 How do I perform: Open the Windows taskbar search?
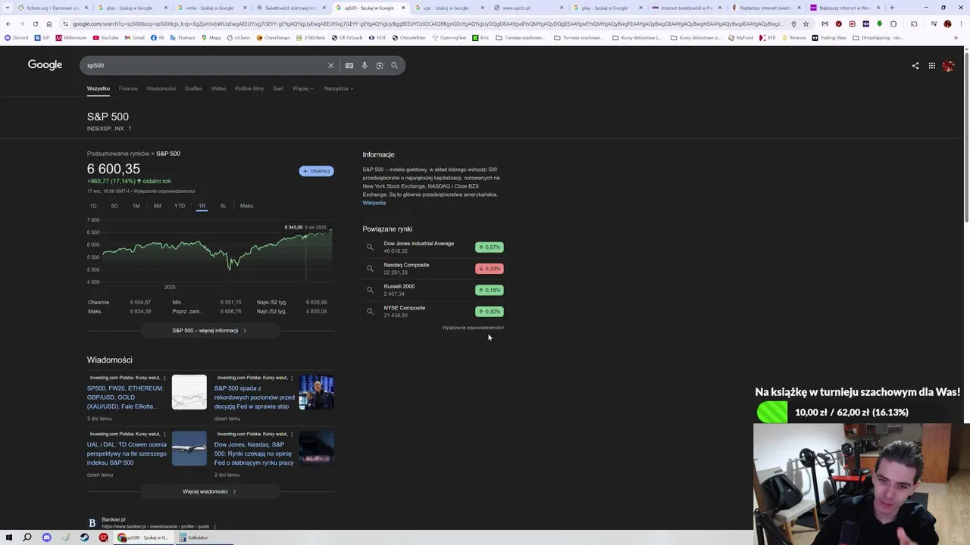click(27, 537)
